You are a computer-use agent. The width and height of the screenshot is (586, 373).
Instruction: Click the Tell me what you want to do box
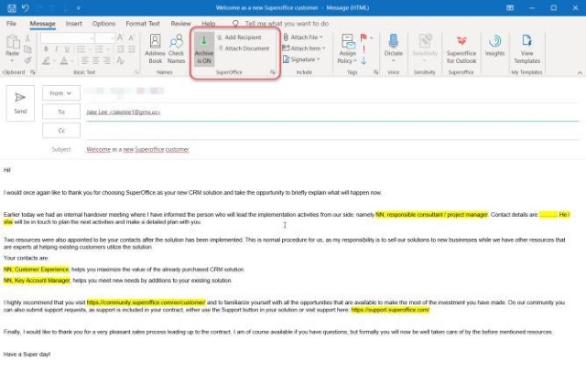(287, 24)
